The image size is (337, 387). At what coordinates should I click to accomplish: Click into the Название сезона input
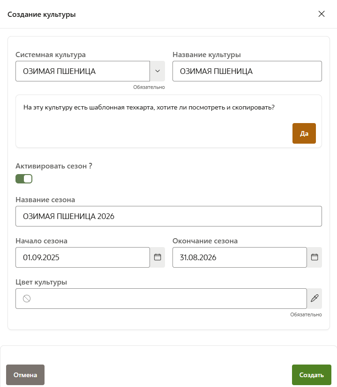pos(169,216)
